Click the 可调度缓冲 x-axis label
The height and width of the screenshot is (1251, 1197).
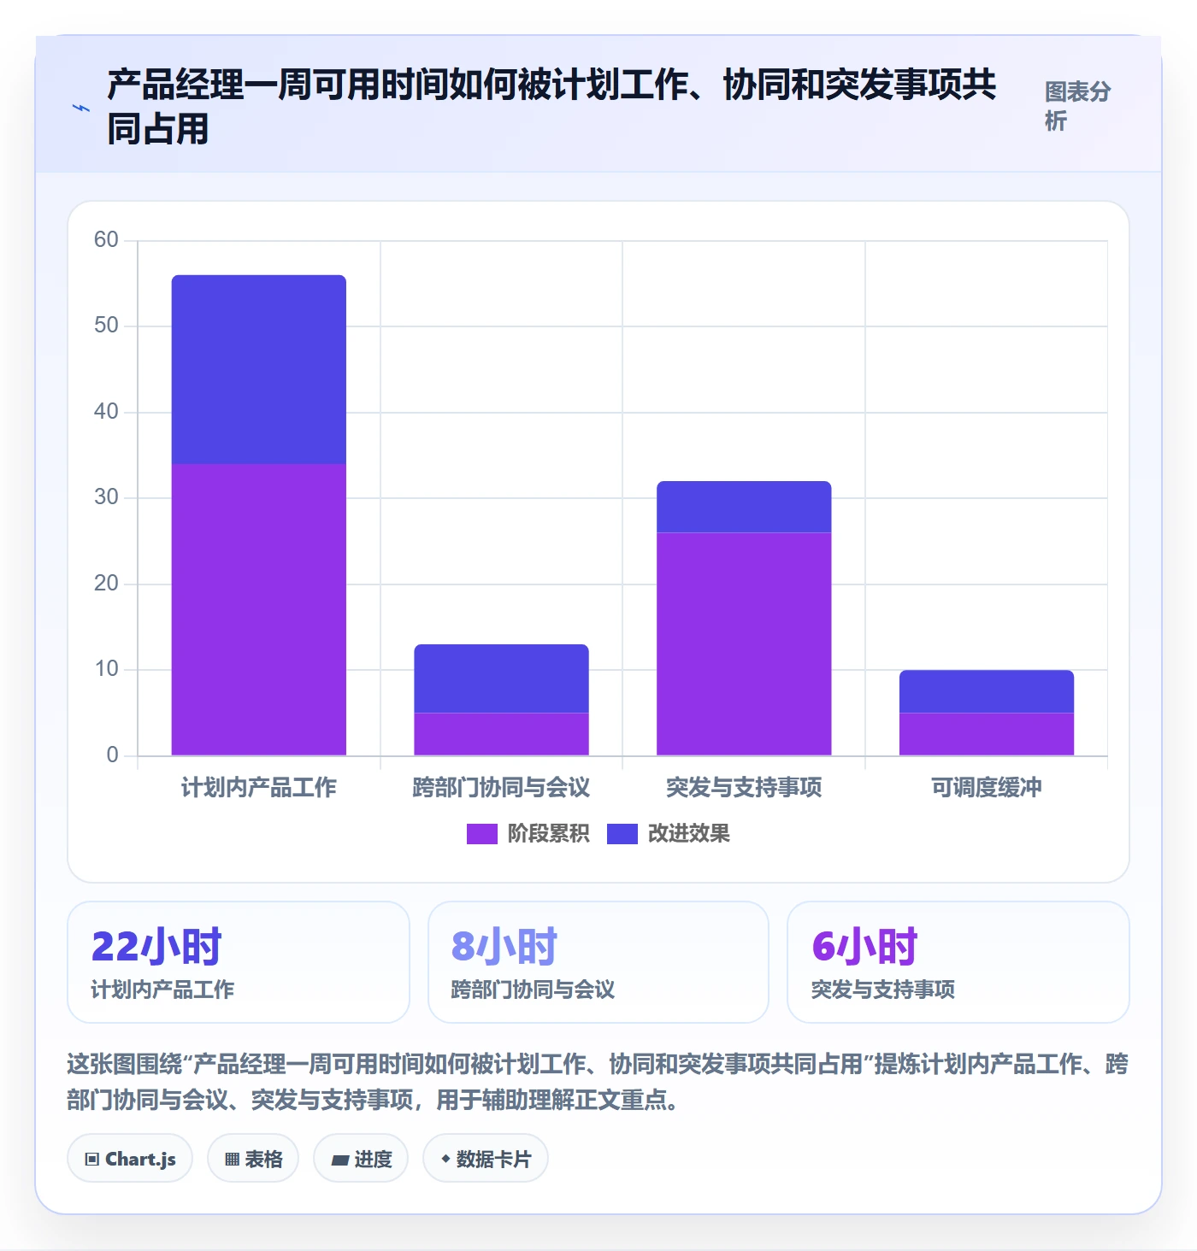pos(987,788)
